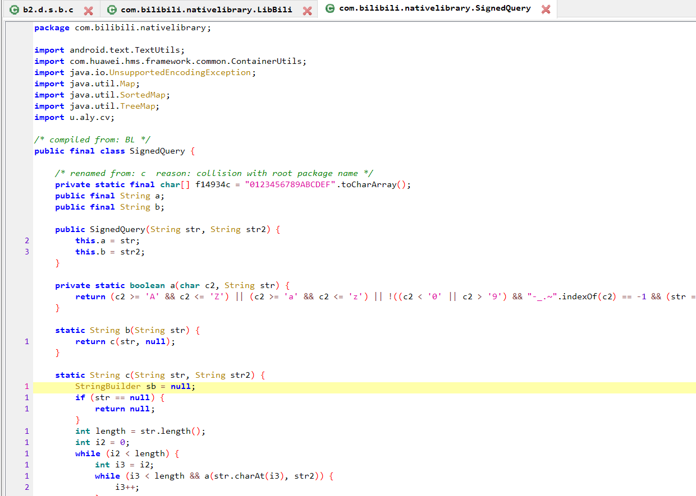Click the ContainerUtils import line
696x496 pixels.
coord(171,61)
